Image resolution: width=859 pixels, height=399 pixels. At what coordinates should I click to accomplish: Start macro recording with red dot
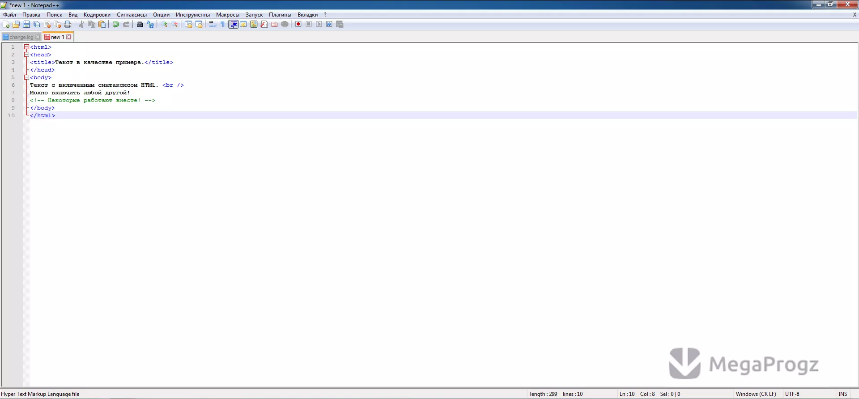[x=298, y=24]
